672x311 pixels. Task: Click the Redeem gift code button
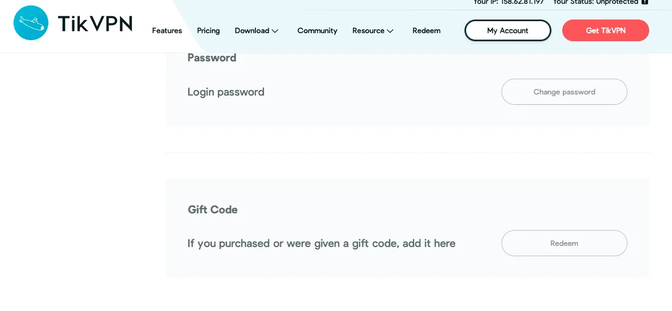click(x=564, y=243)
